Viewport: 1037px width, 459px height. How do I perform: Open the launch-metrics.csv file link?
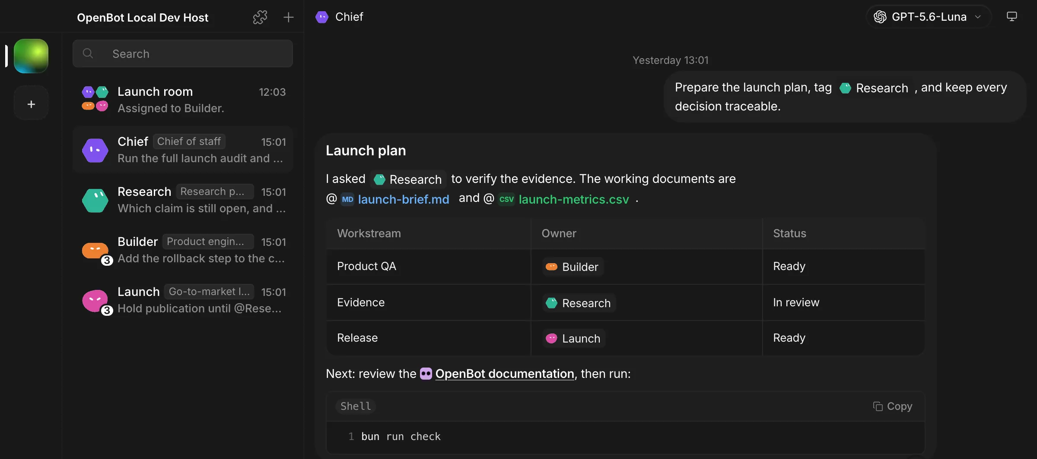[574, 199]
